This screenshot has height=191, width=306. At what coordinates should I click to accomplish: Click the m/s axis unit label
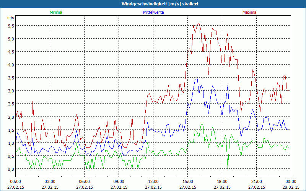11,18
